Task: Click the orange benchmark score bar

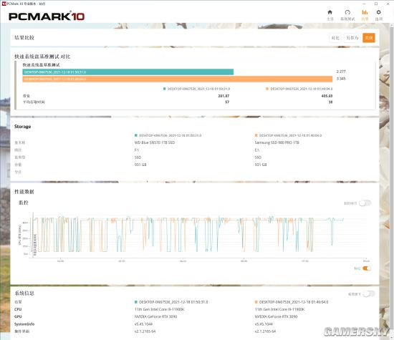Action: pyautogui.click(x=178, y=79)
